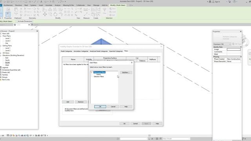251x141 pixels.
Task: Click the Measure tool icon in ribbon
Action: 86,14
